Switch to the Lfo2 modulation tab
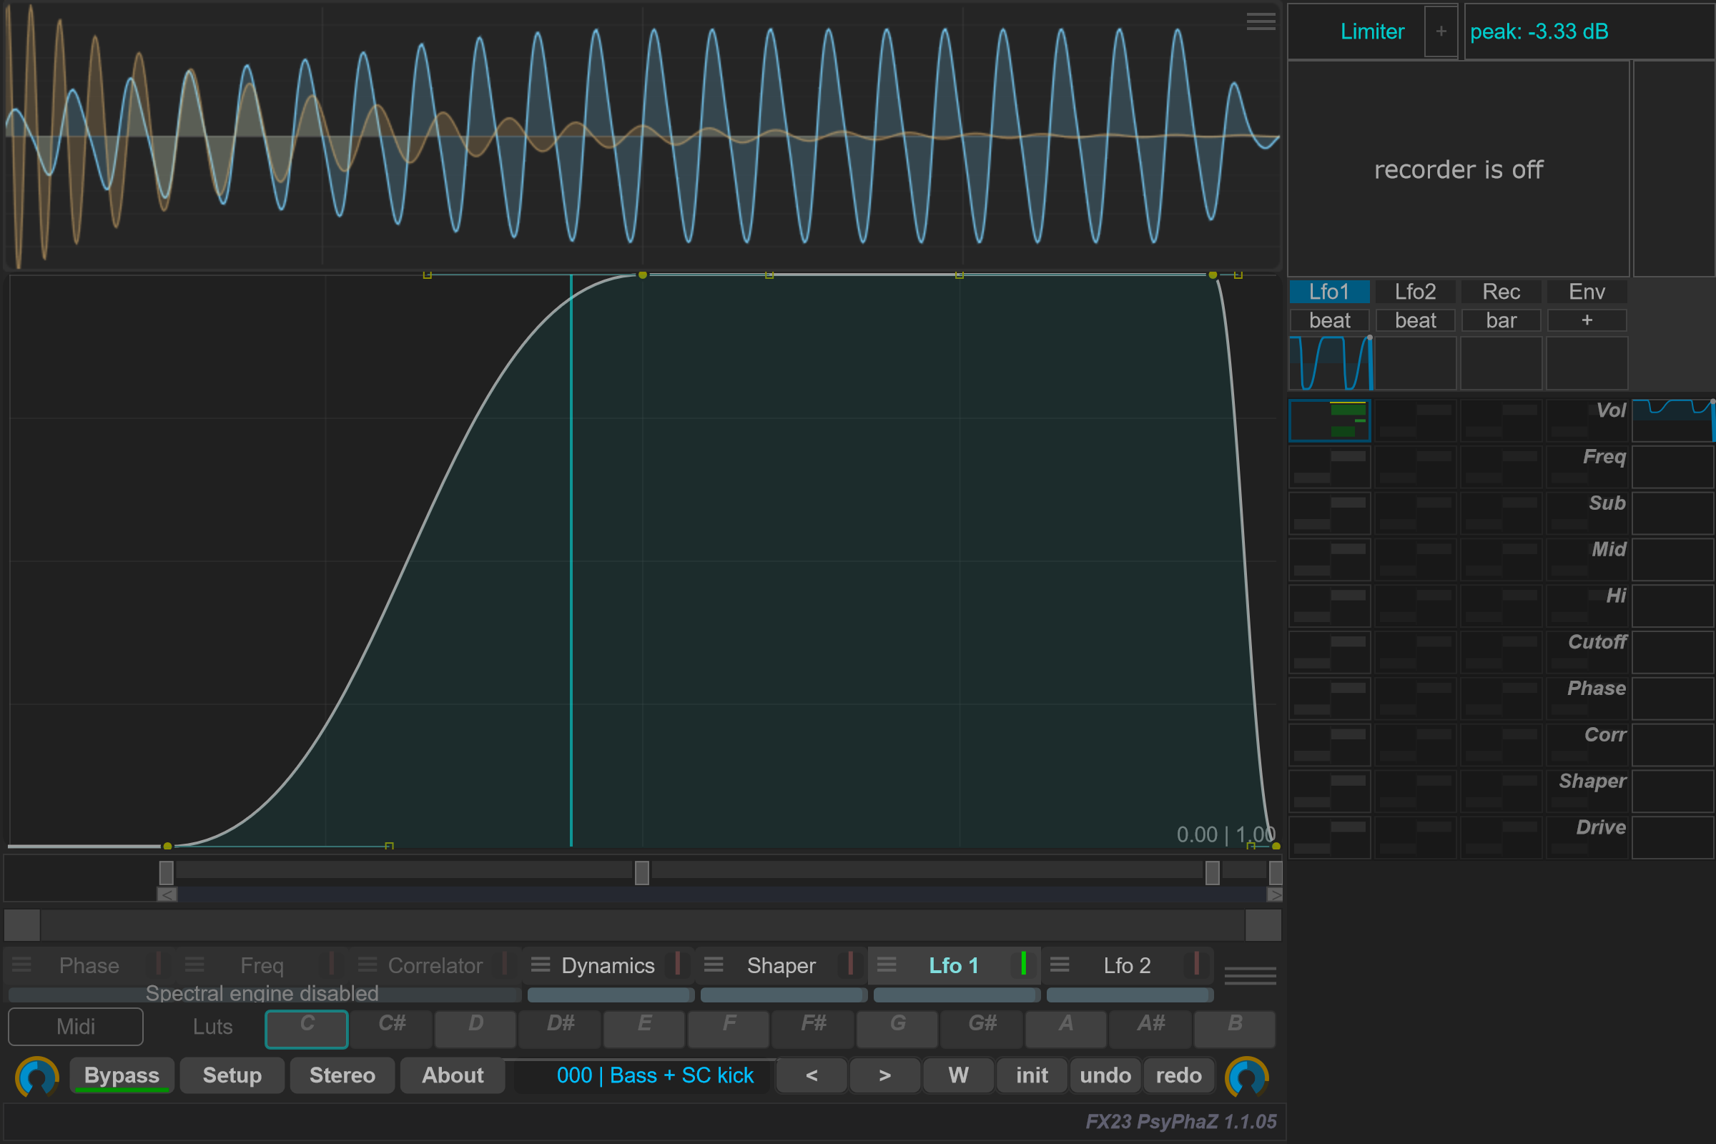 click(x=1416, y=292)
